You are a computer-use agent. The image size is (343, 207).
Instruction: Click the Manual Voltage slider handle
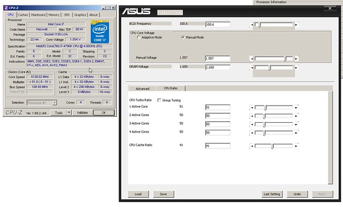(x=285, y=59)
